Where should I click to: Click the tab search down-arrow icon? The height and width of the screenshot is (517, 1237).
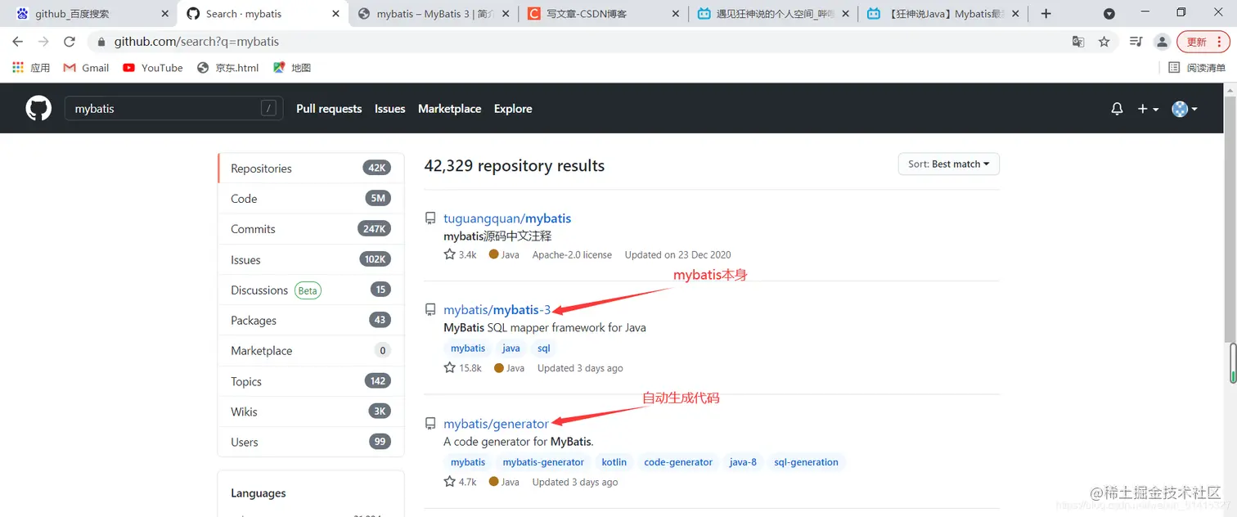1109,14
